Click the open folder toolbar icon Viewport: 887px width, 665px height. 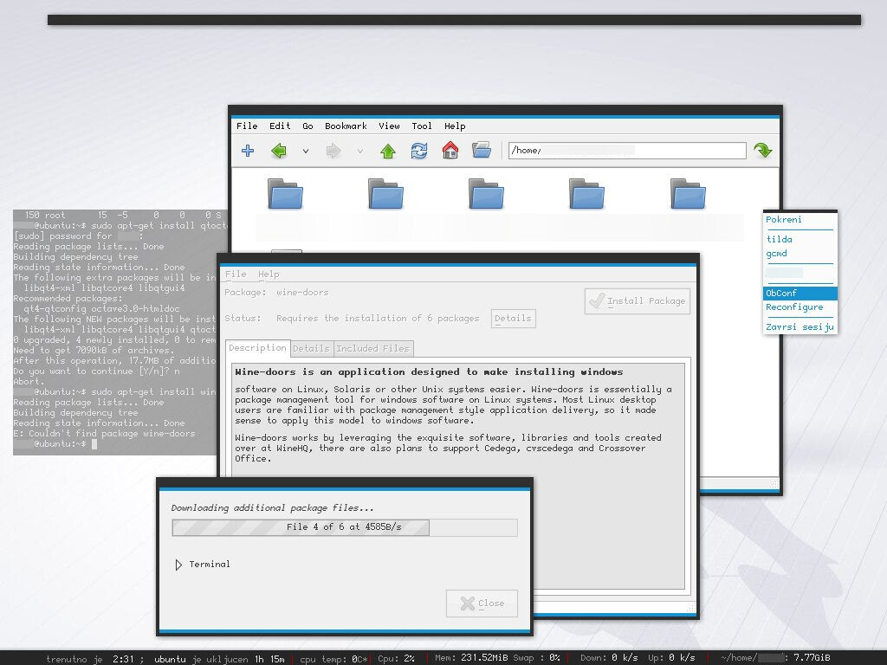pyautogui.click(x=482, y=150)
